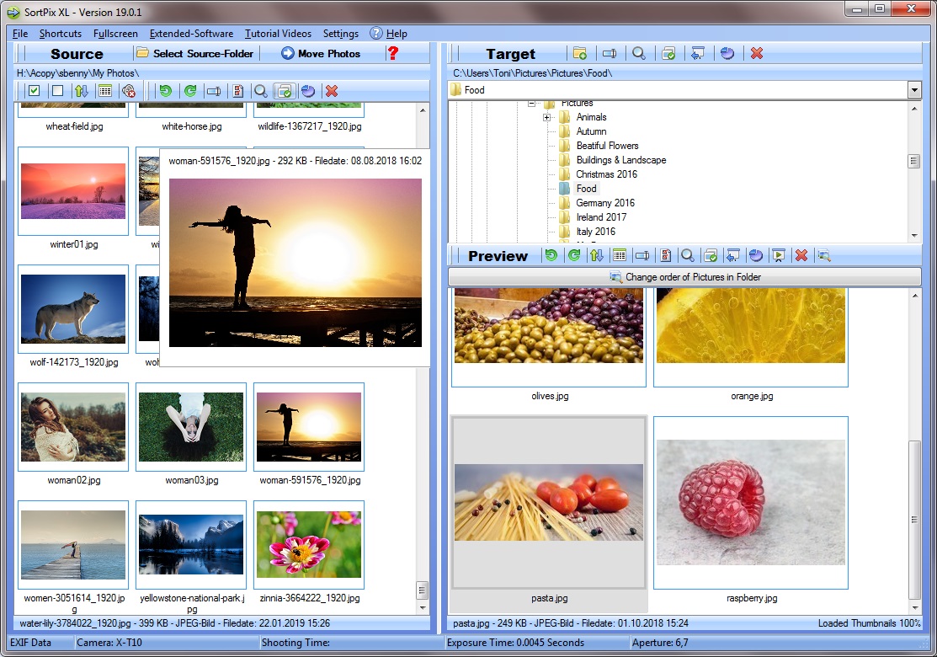The height and width of the screenshot is (657, 937).
Task: Toggle the highlighted green-check window icon in Source toolbar
Action: point(285,91)
